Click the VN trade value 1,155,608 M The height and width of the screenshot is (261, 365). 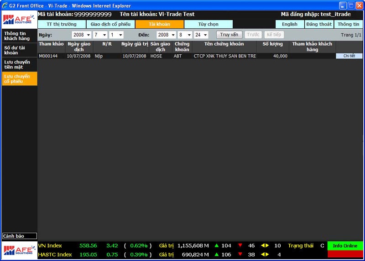[193, 245]
